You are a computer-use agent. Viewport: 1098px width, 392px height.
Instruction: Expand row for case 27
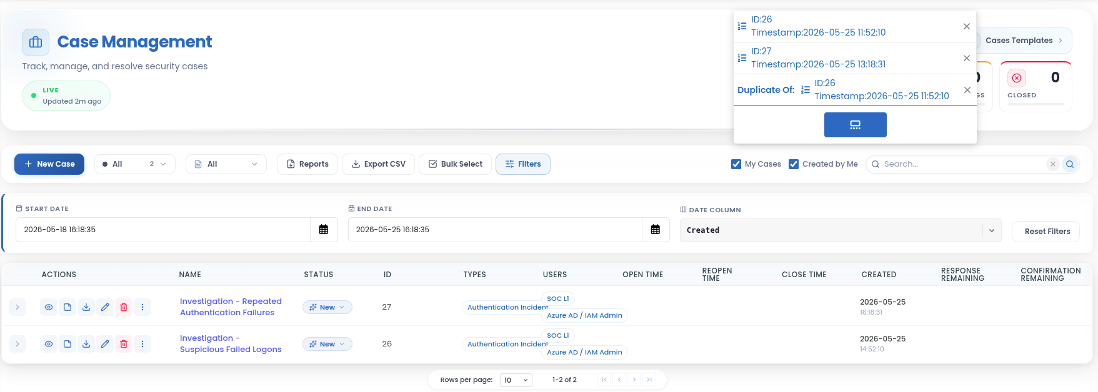[17, 307]
